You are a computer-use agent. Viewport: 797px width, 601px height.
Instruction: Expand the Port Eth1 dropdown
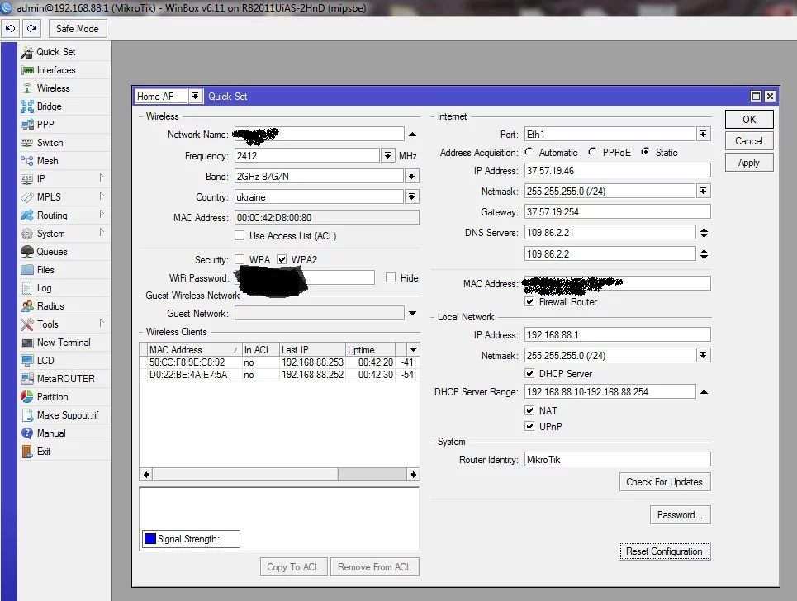pyautogui.click(x=703, y=134)
